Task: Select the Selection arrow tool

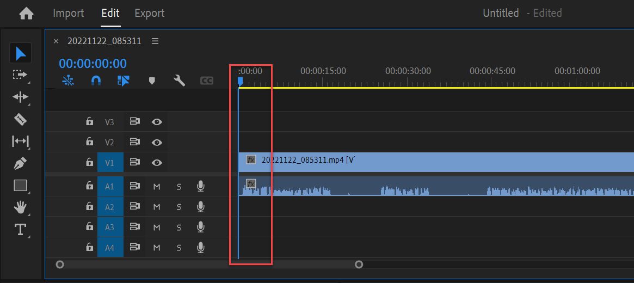Action: 21,53
